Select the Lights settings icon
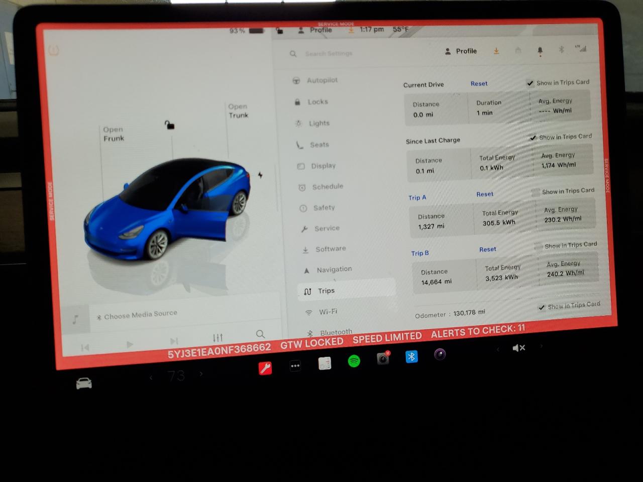The width and height of the screenshot is (643, 482). pos(300,123)
